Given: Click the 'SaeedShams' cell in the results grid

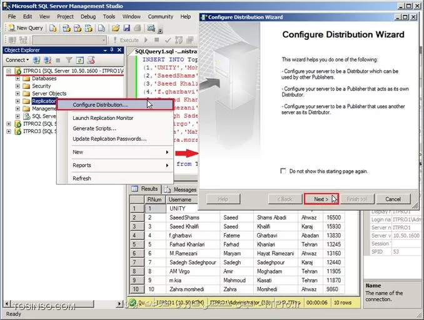Looking at the screenshot, I should click(x=193, y=217).
